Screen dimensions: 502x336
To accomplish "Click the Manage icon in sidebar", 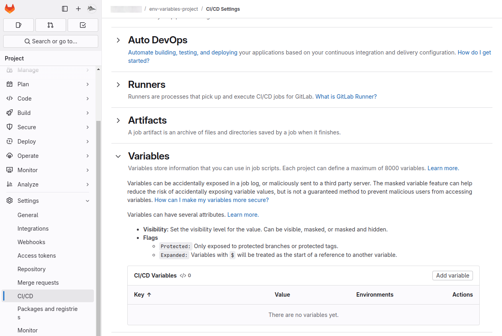I will tap(10, 70).
